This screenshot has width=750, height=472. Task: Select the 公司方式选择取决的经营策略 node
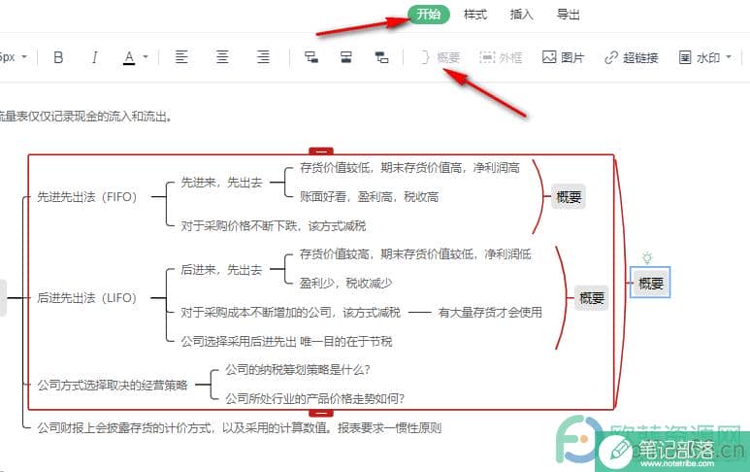(x=113, y=385)
